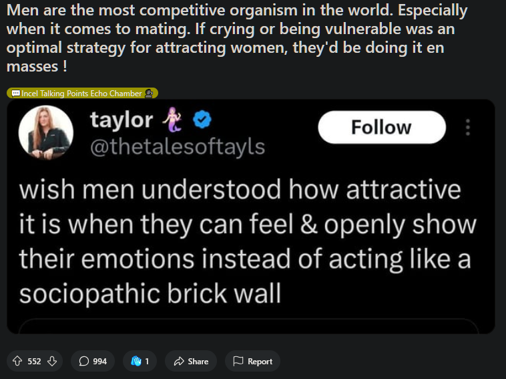Give an award using the clapping hands icon
The width and height of the screenshot is (506, 379).
[136, 361]
